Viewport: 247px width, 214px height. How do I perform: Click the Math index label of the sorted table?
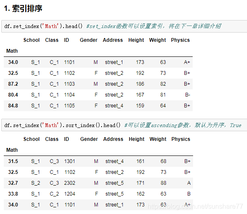click(x=12, y=150)
